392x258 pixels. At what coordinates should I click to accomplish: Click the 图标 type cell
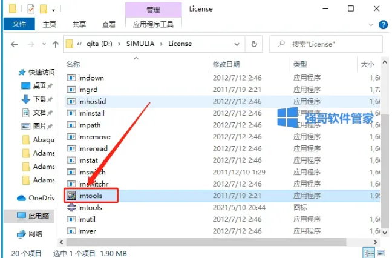click(300, 208)
